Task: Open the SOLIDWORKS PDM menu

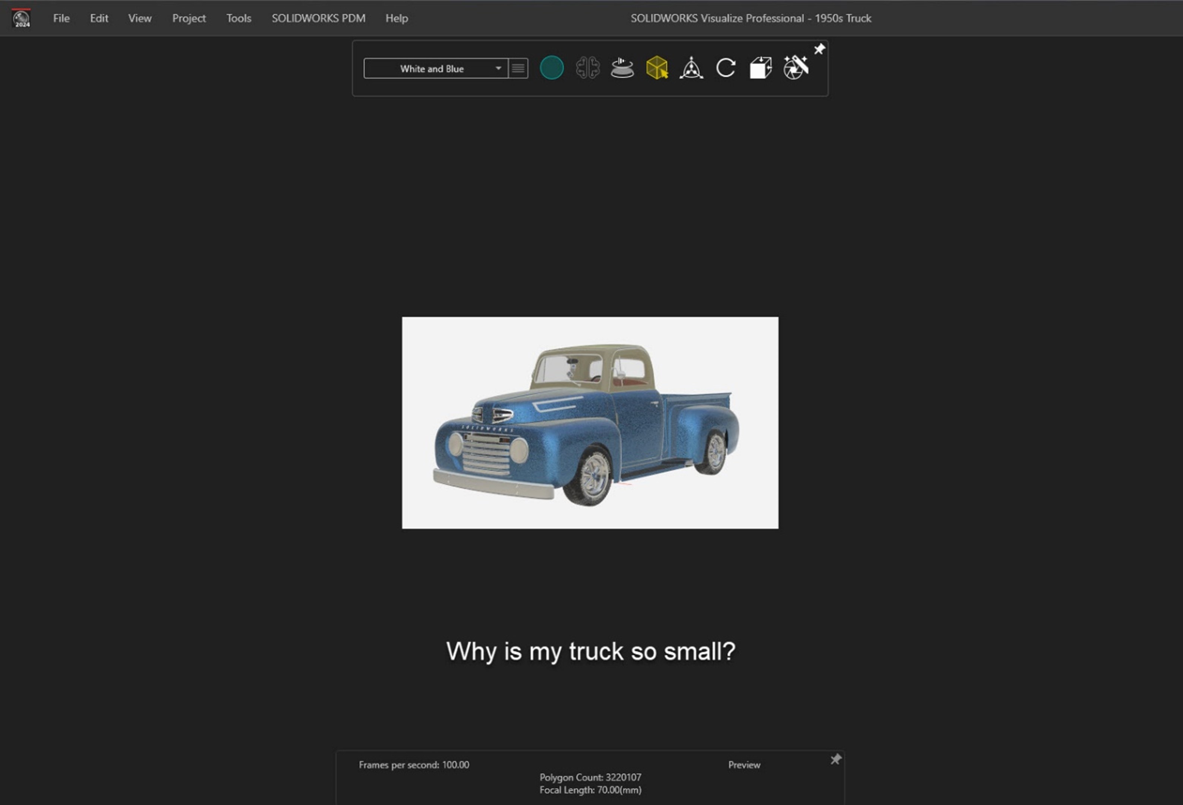Action: click(319, 18)
